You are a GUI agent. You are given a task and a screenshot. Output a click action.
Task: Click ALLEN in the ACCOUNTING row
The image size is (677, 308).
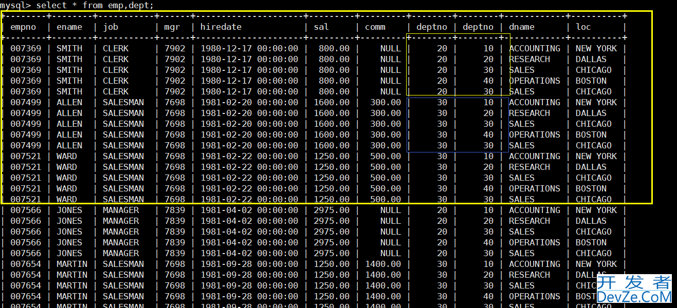tap(69, 102)
